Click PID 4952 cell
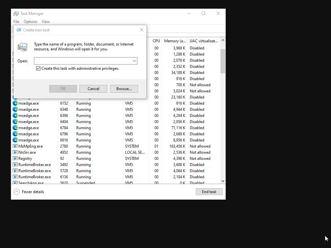This screenshot has width=331, height=248. click(x=64, y=152)
